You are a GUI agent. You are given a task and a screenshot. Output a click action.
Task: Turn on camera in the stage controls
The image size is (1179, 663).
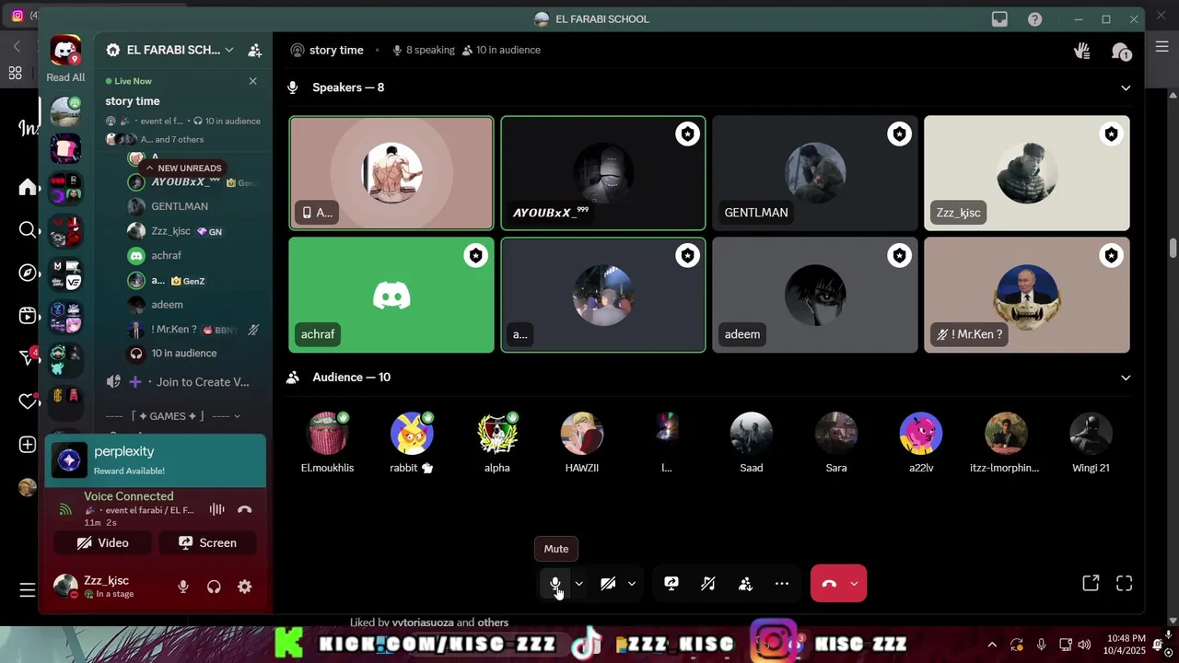coord(608,584)
